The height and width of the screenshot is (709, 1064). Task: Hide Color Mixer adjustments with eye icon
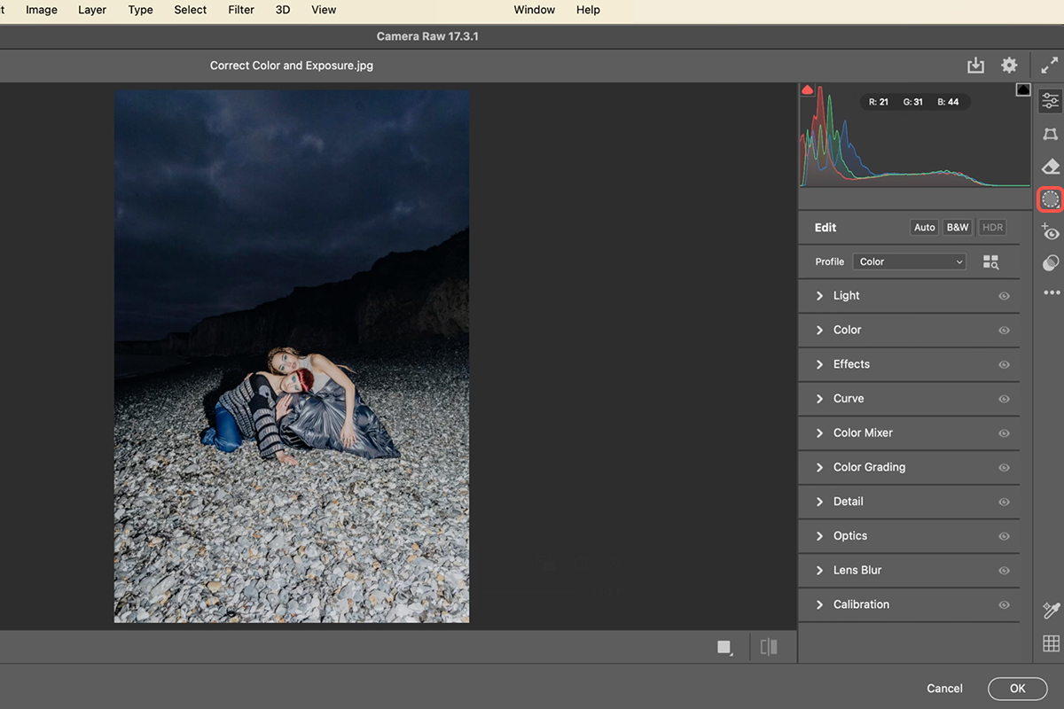(1004, 433)
